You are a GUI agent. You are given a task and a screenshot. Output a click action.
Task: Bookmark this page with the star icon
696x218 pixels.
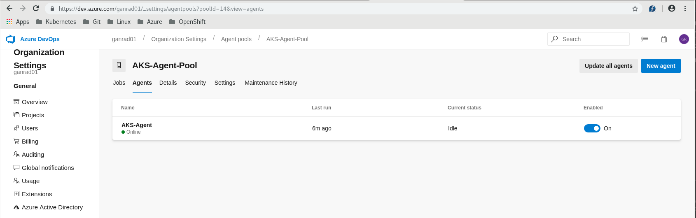point(635,9)
